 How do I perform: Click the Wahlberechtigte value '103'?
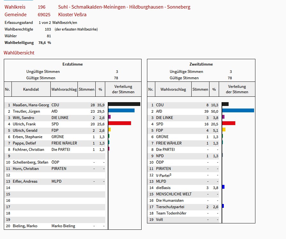(48, 29)
